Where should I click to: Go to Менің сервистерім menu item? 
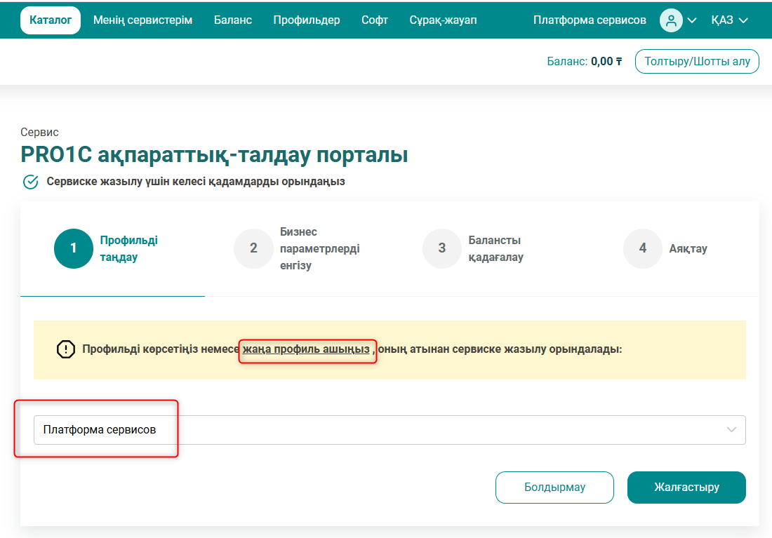142,20
